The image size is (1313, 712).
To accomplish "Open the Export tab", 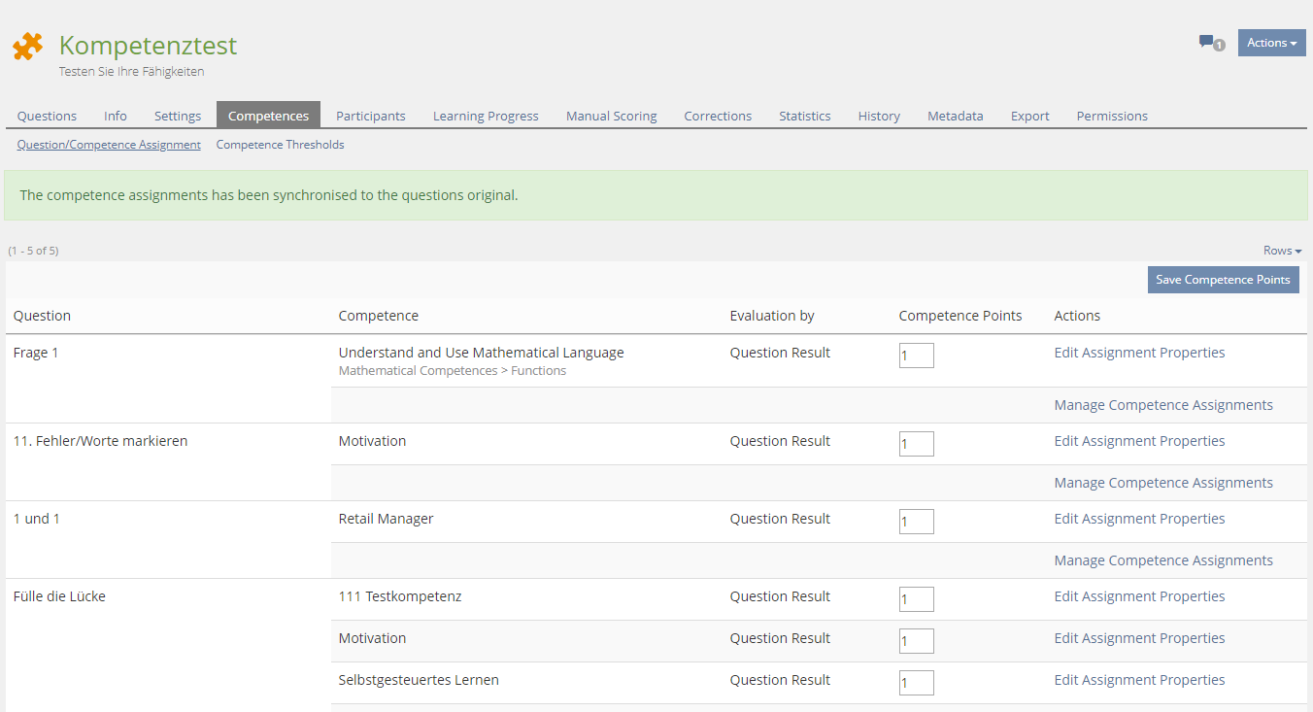I will click(x=1029, y=116).
